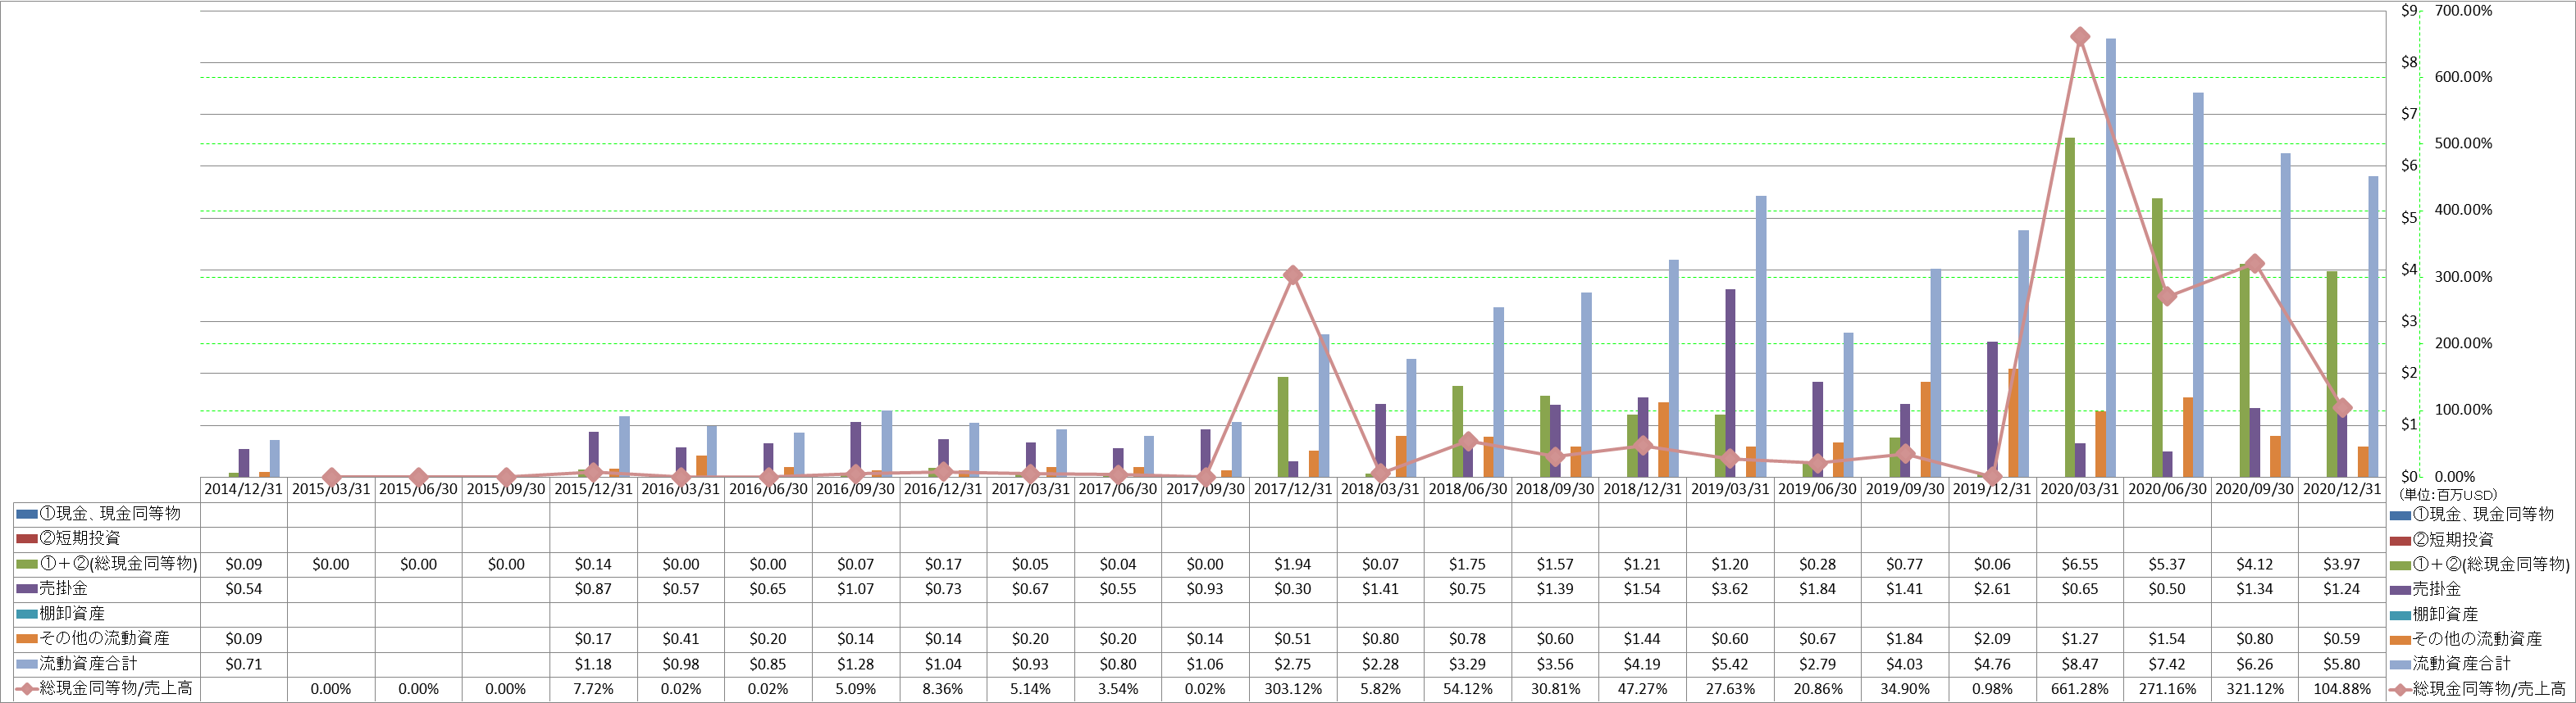Click the left legend row label 総現金同等物/売上高
Screen dimensions: 2576x703
click(x=115, y=689)
